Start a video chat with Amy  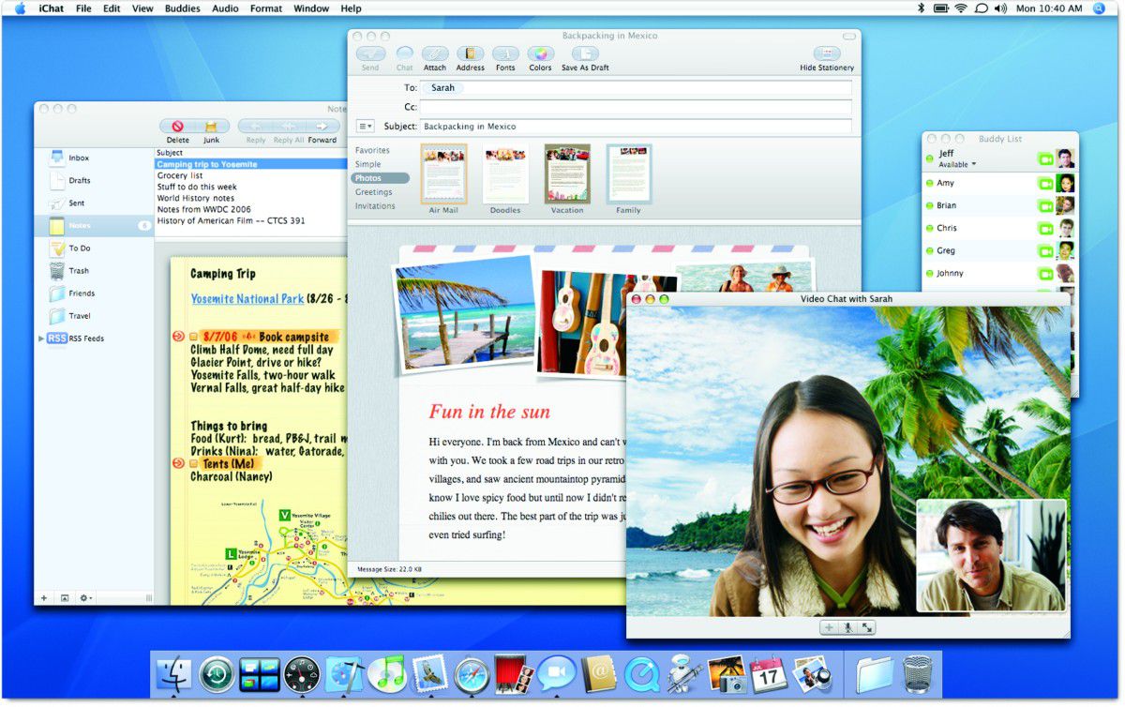click(x=1046, y=184)
